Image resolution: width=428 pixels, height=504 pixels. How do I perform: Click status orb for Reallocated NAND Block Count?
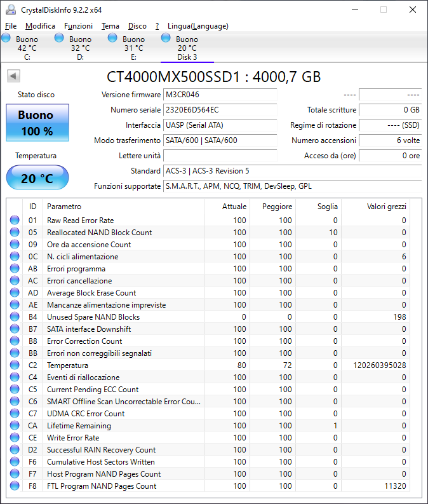tap(15, 232)
